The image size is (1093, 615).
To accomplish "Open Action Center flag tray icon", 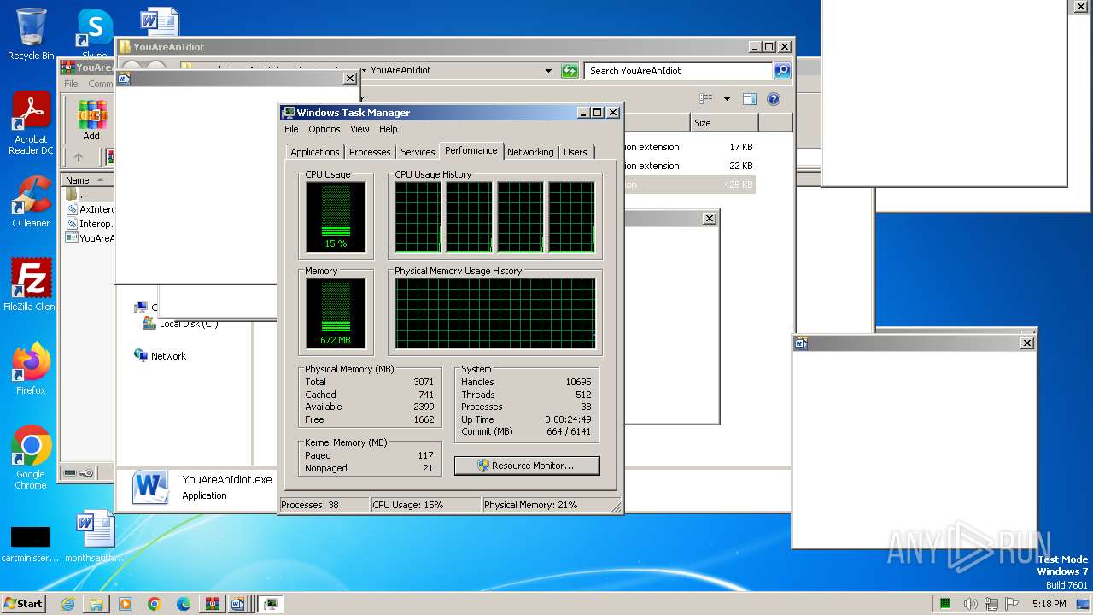I will pyautogui.click(x=1012, y=604).
